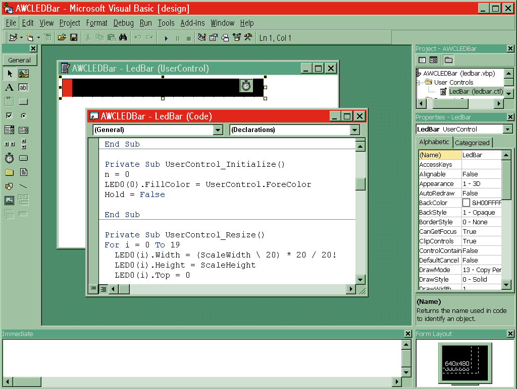The width and height of the screenshot is (517, 389).
Task: Toggle Folders view in Project panel
Action: pyautogui.click(x=448, y=60)
